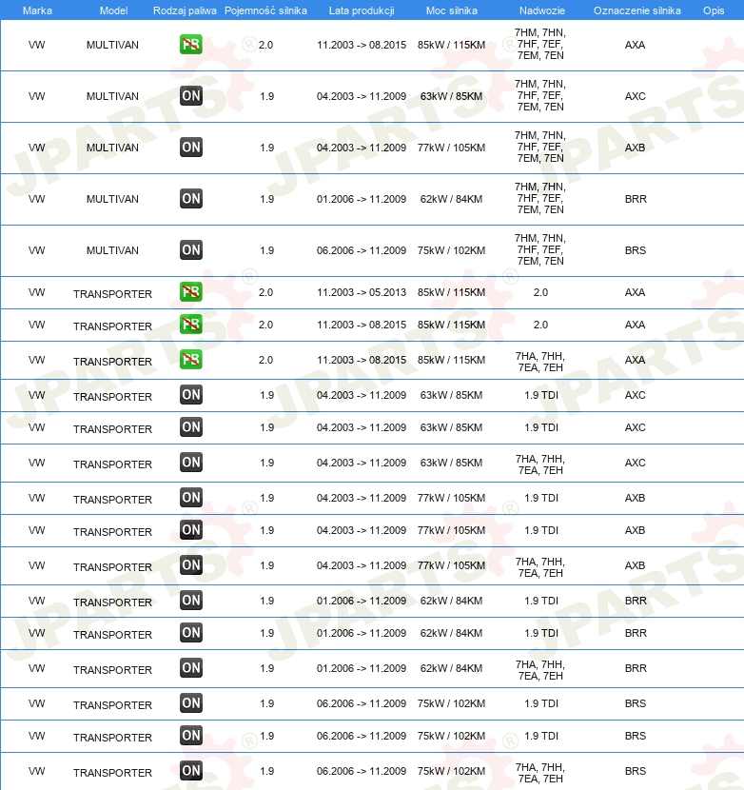
Task: Click 7HA, 7HH, 7EA, 7EH in Transporter AXA row
Action: [540, 362]
